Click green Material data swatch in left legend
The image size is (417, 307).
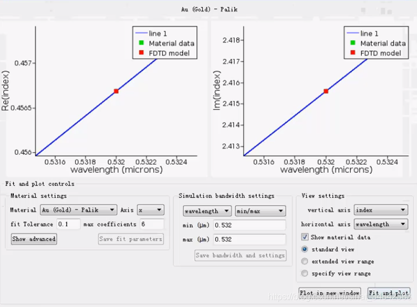pyautogui.click(x=141, y=43)
